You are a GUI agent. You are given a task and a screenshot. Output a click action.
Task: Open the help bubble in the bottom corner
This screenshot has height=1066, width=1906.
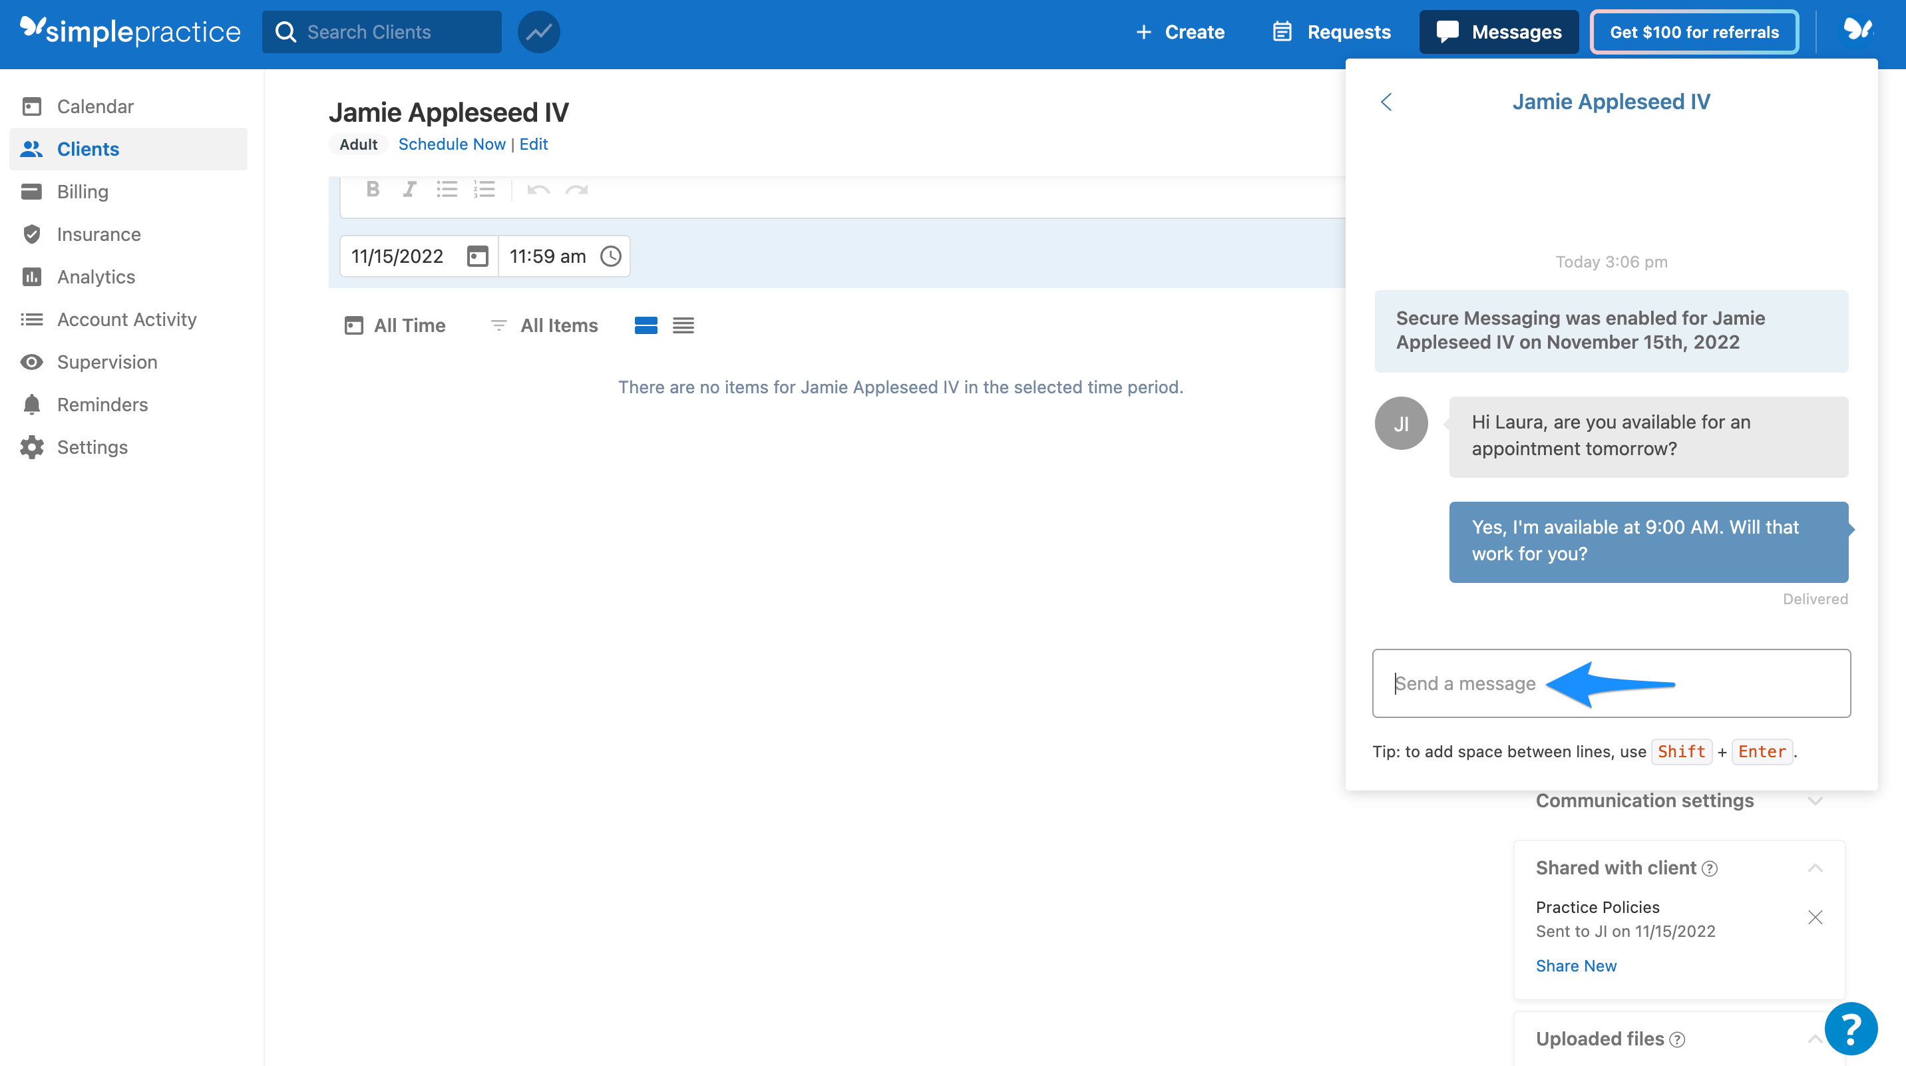pyautogui.click(x=1851, y=1028)
